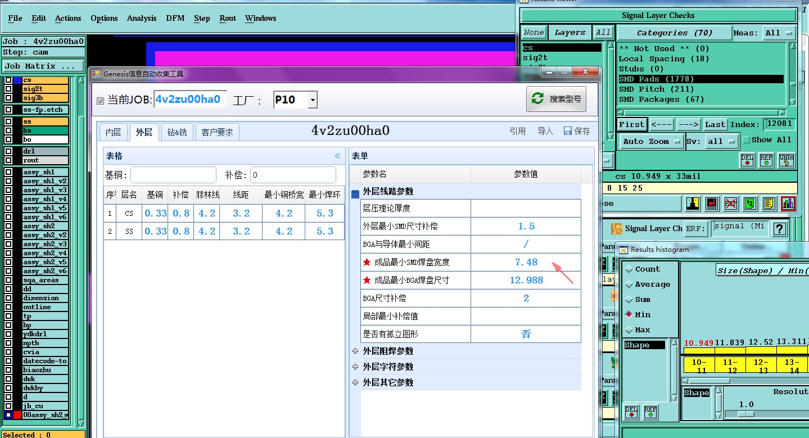Image resolution: width=809 pixels, height=438 pixels.
Task: Click the Signal Layer Checks action icon
Action: coord(617,229)
